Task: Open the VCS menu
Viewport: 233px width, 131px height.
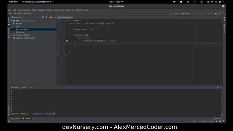Action: click(x=73, y=10)
